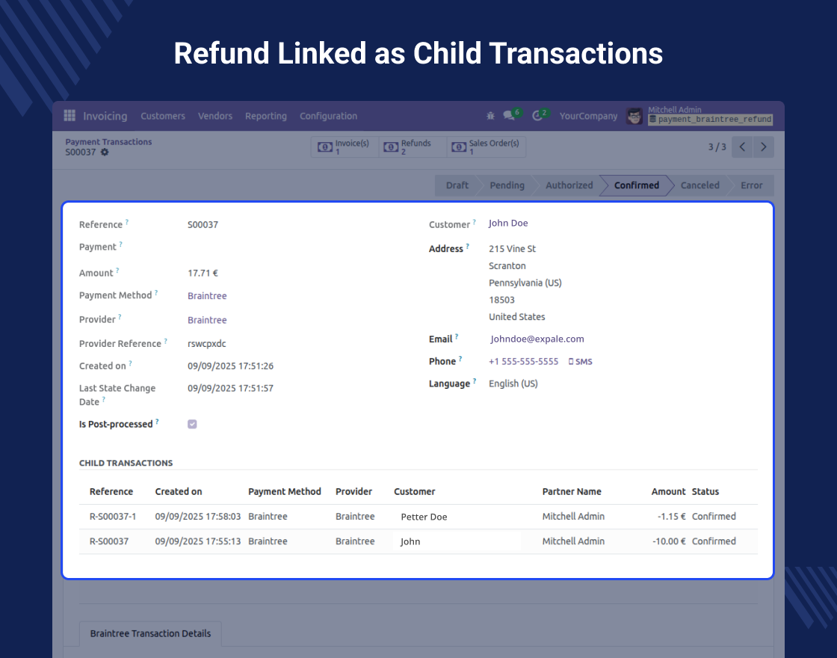
Task: Click the debug bug icon
Action: point(490,116)
